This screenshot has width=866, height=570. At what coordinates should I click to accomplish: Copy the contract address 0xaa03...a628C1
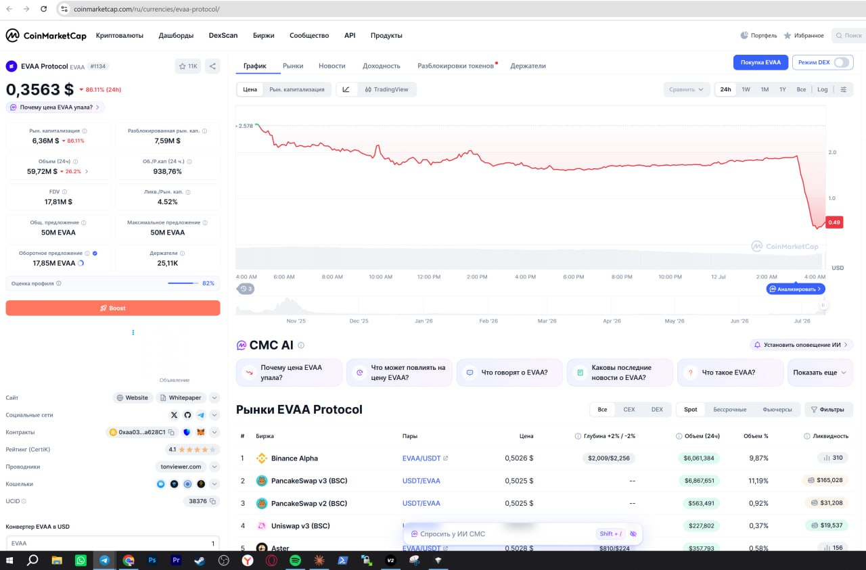tap(172, 432)
